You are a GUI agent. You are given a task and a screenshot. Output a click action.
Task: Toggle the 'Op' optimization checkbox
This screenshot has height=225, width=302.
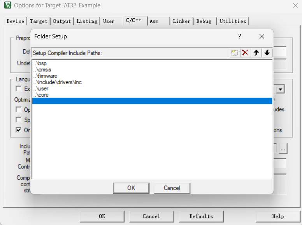pos(19,110)
